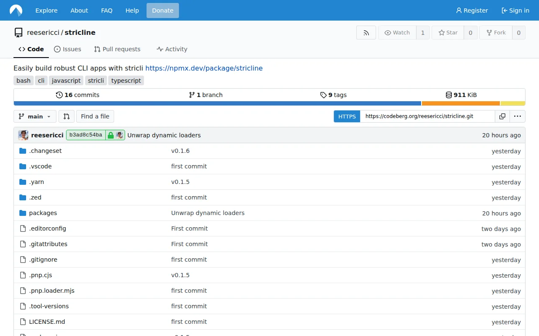This screenshot has width=539, height=336.
Task: View the 1 branch list
Action: pos(205,95)
